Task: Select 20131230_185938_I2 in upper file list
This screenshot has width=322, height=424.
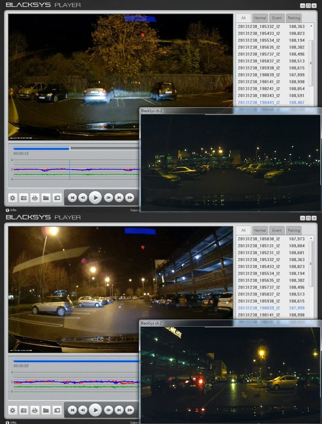Action: 271,68
